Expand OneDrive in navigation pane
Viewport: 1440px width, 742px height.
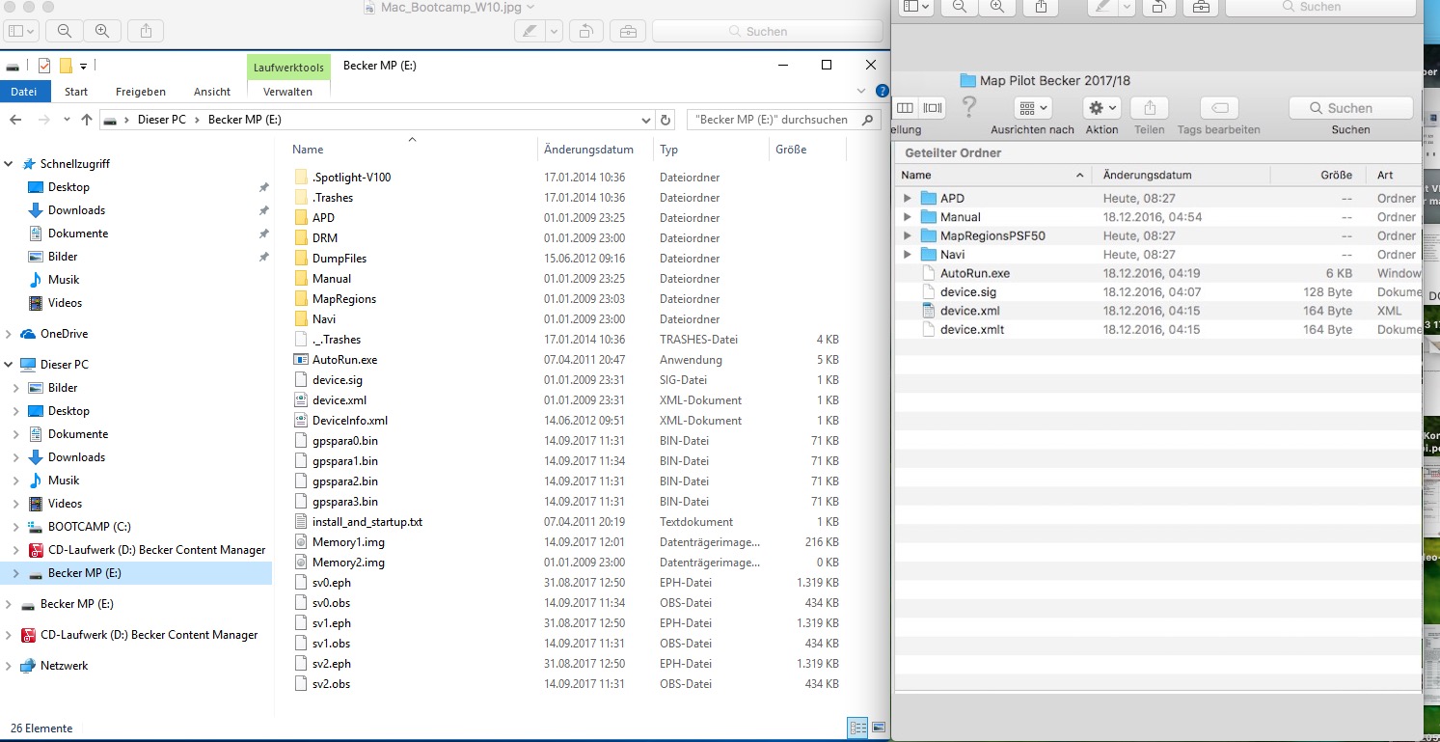point(9,334)
